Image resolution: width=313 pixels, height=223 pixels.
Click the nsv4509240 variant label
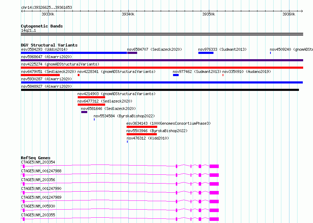click(x=291, y=49)
